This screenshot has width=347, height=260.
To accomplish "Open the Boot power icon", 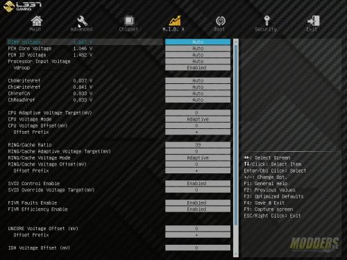I will pyautogui.click(x=221, y=21).
